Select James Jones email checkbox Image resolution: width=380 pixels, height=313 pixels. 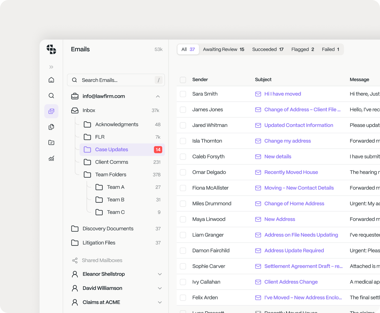coord(183,110)
